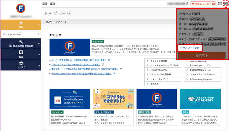229x131 pixels.
Task: Open @icloud.com / @mac.com 文字化け対策 link
Action: click(81, 73)
